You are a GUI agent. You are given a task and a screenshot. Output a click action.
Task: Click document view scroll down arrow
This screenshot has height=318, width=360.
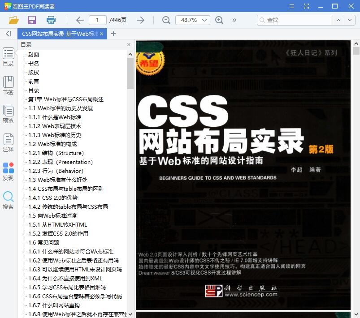click(356, 314)
